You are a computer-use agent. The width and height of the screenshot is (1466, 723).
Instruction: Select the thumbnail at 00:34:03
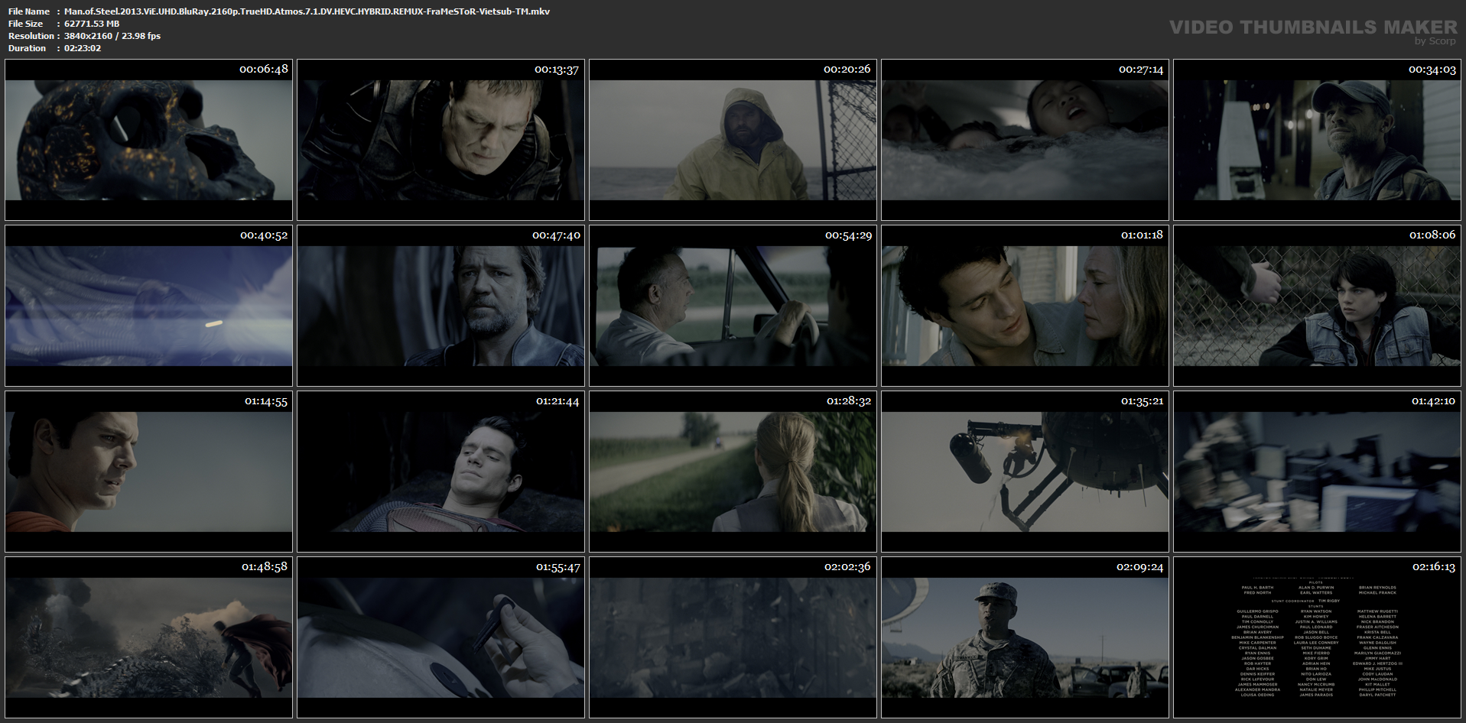(1317, 140)
